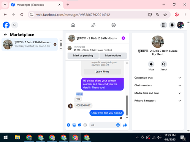The image size is (190, 142).
Task: Open the profile circle icon in top nav
Action: 114,25
